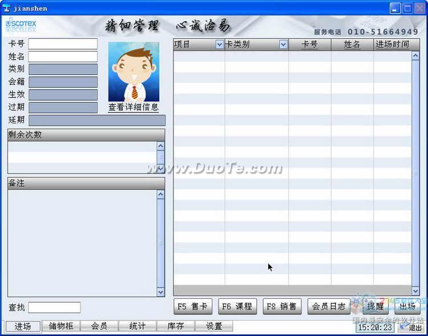
Task: Switch to the 储物柜 tab
Action: [x=61, y=326]
